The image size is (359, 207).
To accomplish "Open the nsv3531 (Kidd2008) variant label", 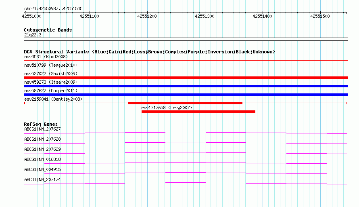I will click(x=46, y=57).
